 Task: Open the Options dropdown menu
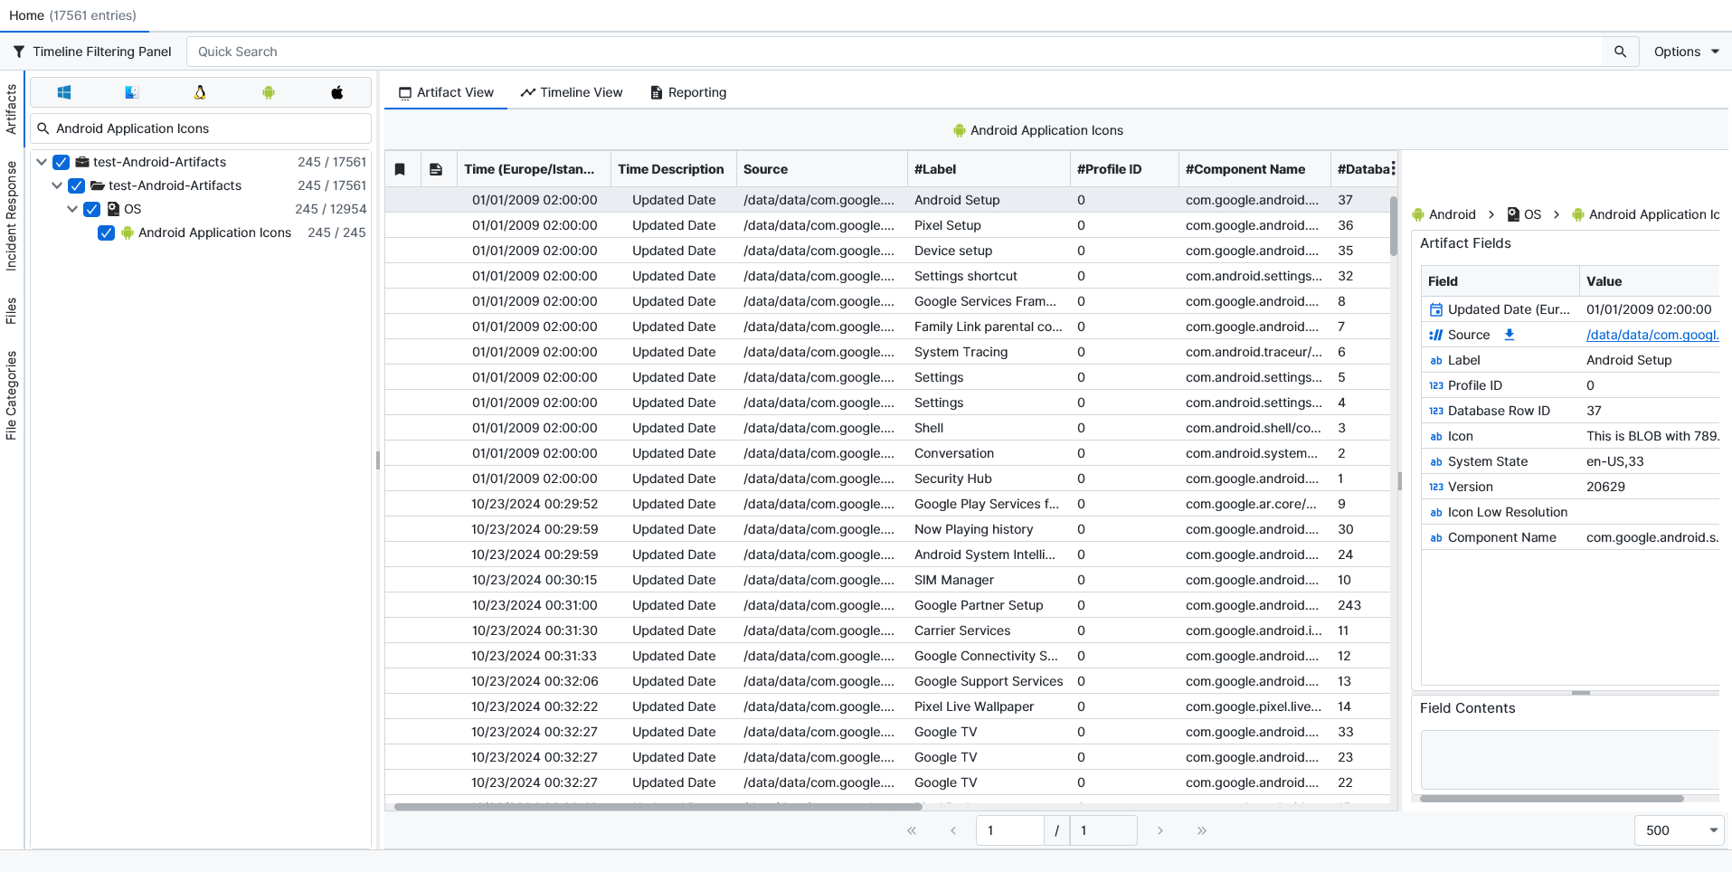tap(1686, 52)
